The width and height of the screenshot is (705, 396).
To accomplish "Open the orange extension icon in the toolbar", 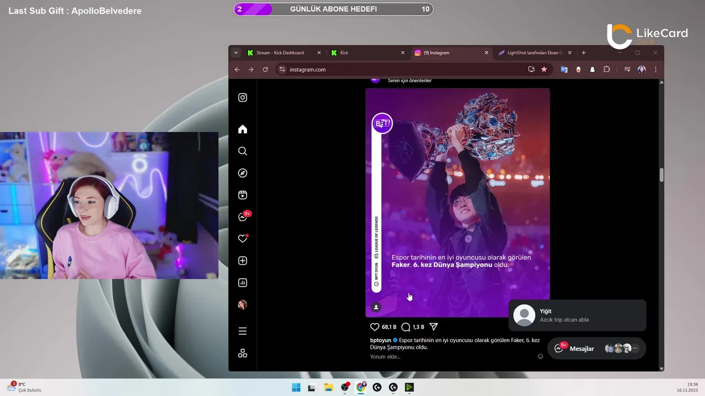I will pos(578,69).
